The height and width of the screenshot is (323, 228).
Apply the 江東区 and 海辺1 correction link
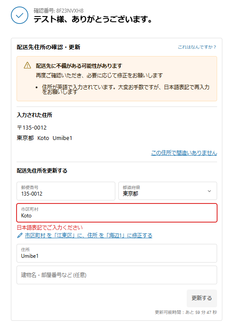tap(88, 235)
